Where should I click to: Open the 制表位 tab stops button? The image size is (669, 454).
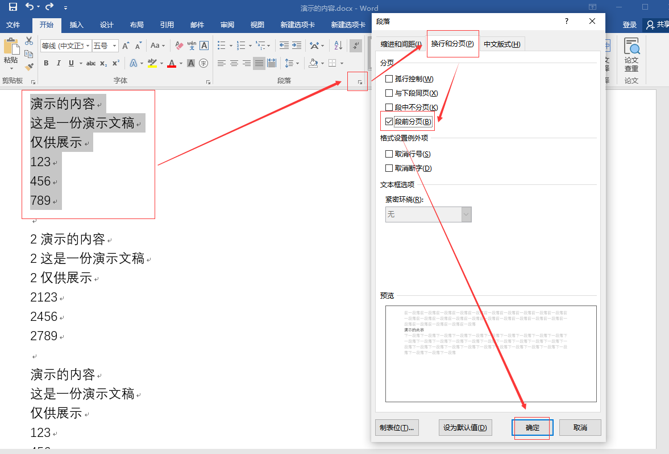[397, 427]
